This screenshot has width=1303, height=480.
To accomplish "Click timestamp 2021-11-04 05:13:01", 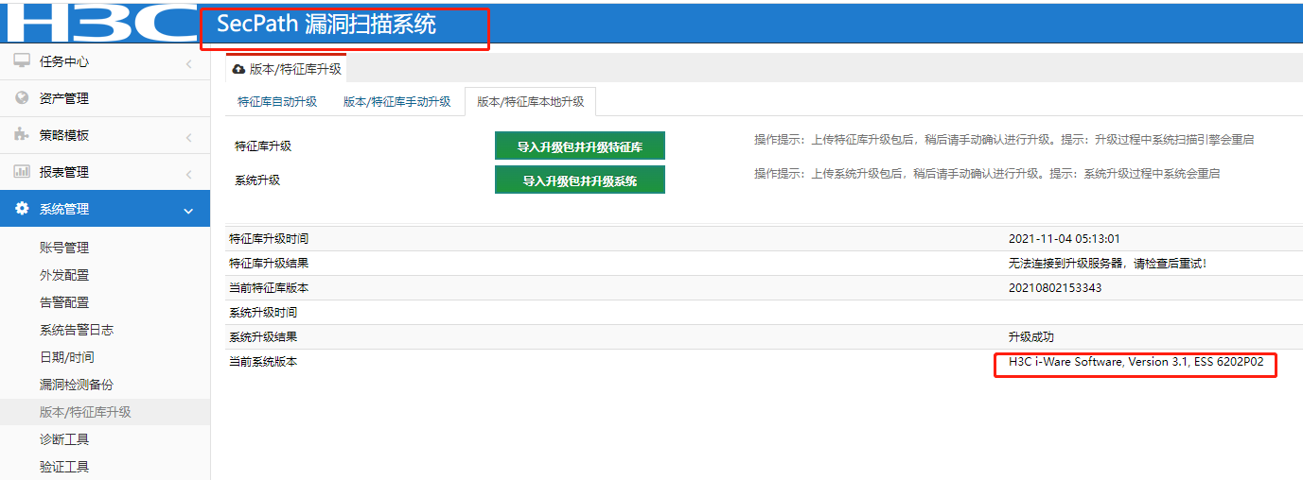I will pyautogui.click(x=1065, y=239).
